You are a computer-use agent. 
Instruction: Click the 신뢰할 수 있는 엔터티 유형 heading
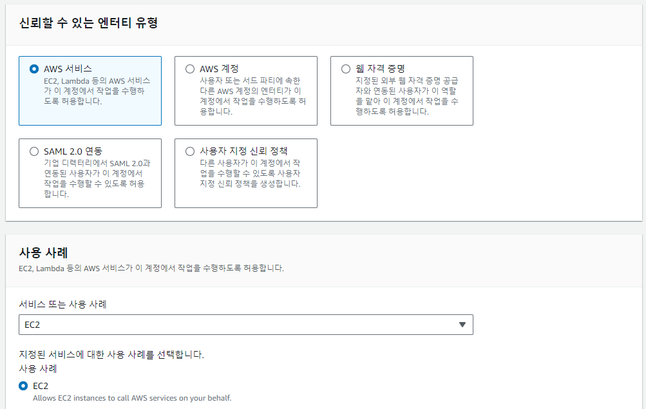point(89,23)
